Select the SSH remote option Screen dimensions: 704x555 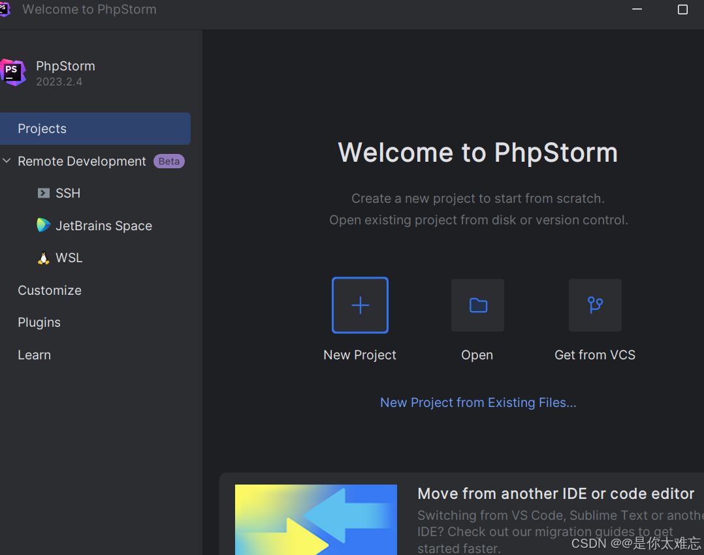pyautogui.click(x=68, y=193)
